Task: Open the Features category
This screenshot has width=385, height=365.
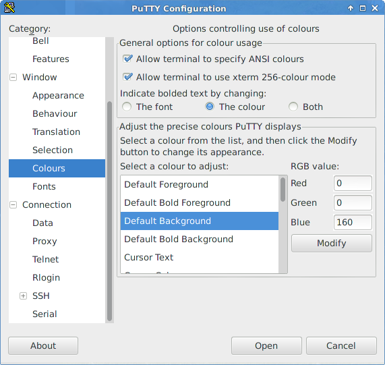Action: pyautogui.click(x=51, y=59)
